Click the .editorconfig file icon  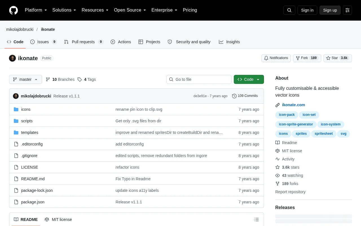click(x=16, y=144)
